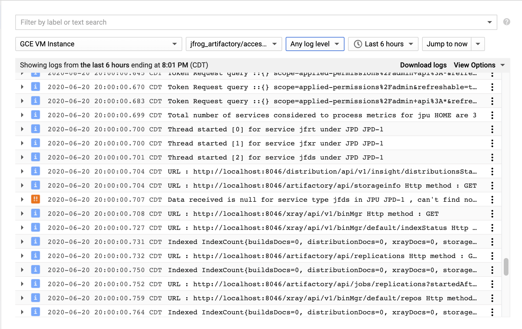This screenshot has width=522, height=329.
Task: Open kebab menu for storageinfo URL row
Action: click(x=492, y=186)
